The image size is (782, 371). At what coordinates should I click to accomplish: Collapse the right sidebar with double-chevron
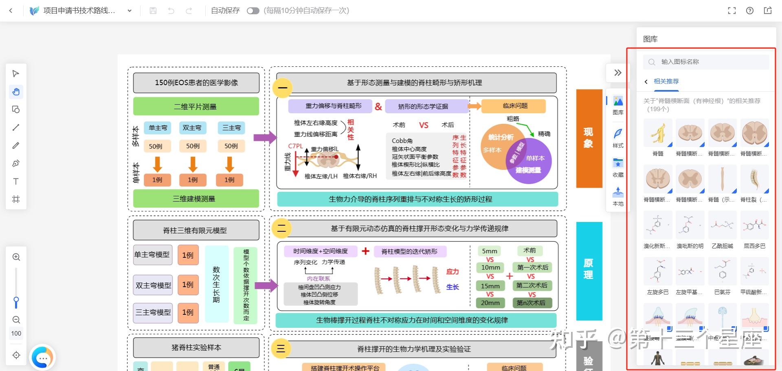[617, 72]
